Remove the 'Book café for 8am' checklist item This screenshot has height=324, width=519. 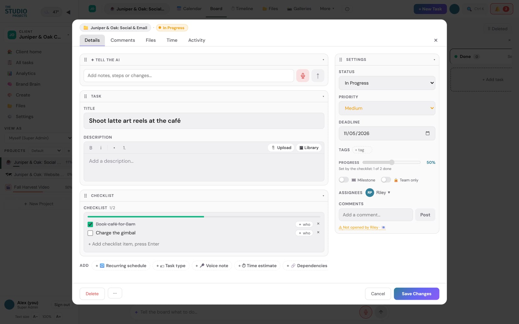(318, 224)
